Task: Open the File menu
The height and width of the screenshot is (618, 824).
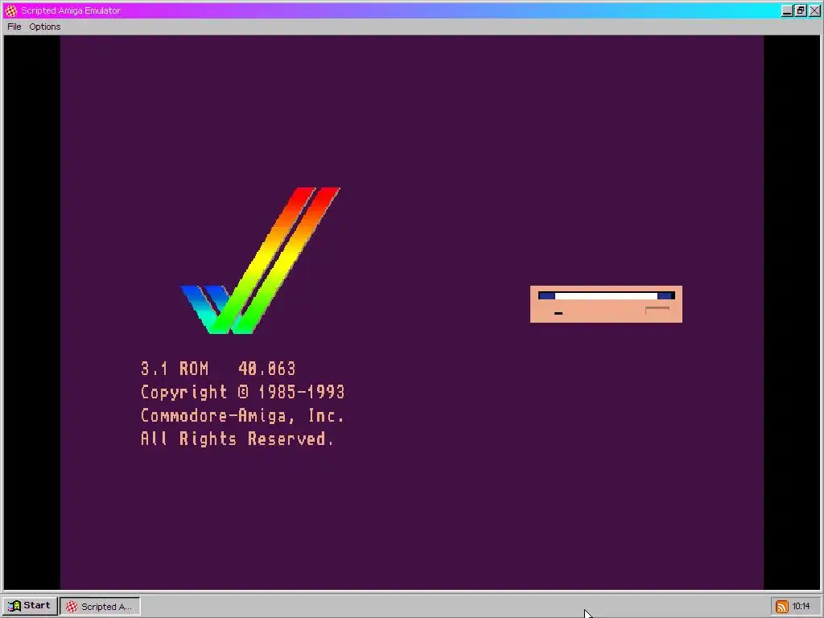Action: coord(14,27)
